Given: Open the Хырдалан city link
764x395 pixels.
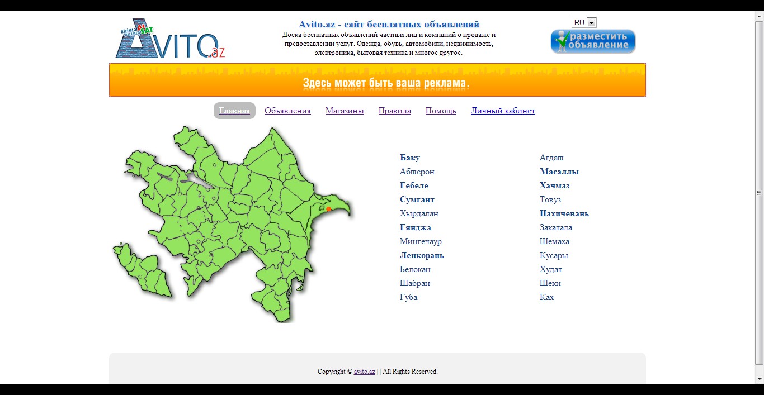Looking at the screenshot, I should tap(419, 213).
